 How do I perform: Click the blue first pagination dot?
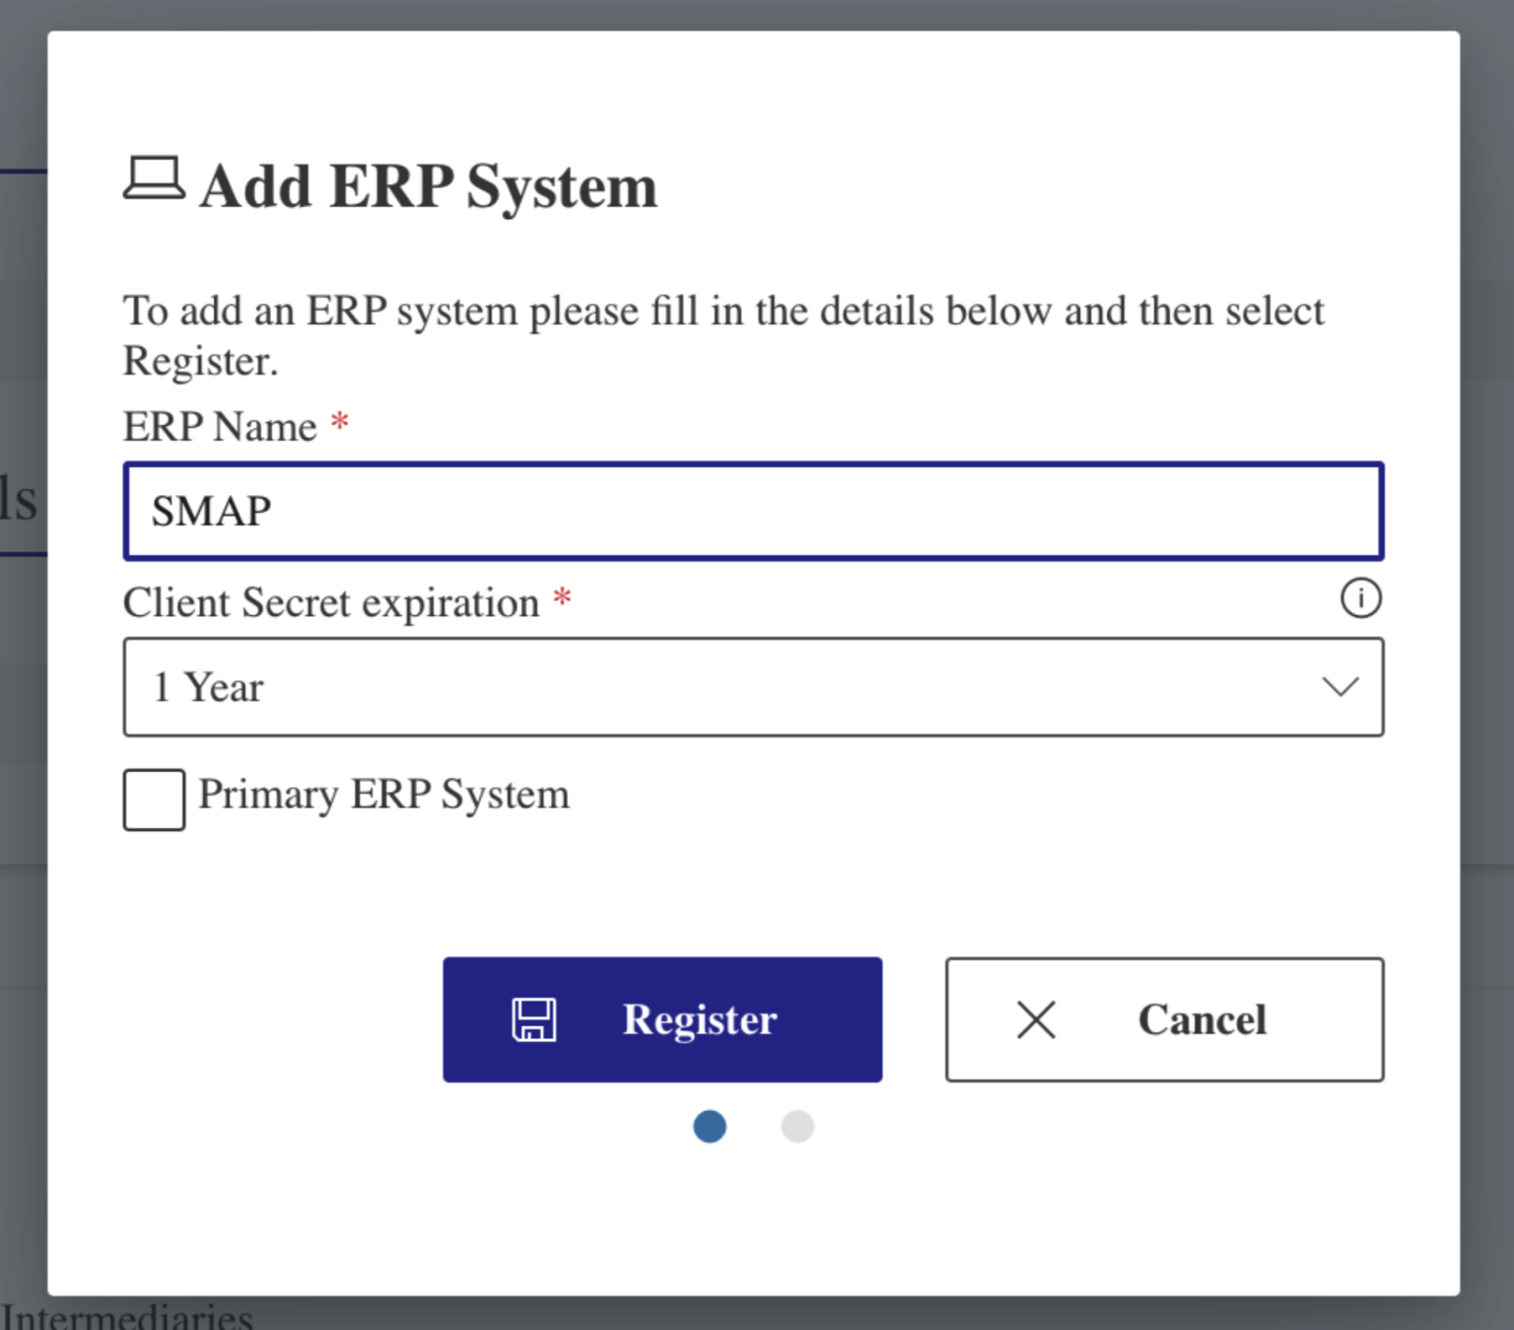[709, 1126]
